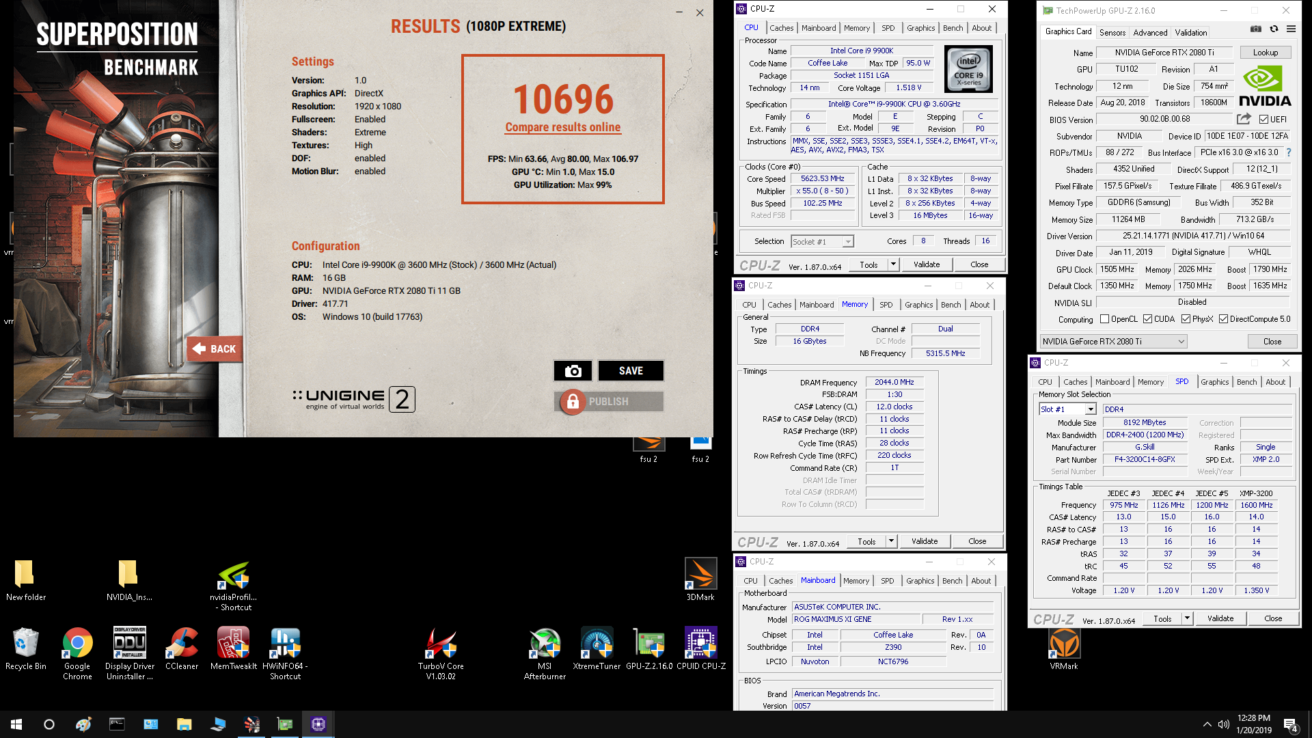Click the Lookup button in GPU-Z
Viewport: 1312px width, 738px height.
click(x=1265, y=52)
